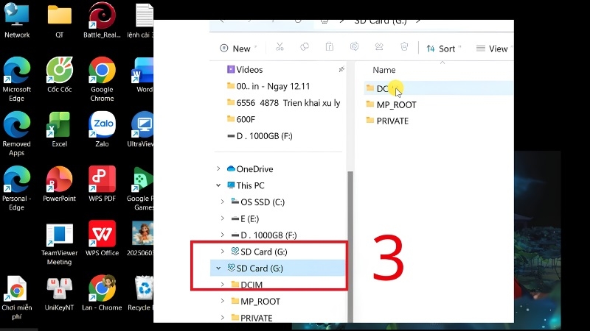The image size is (590, 331).
Task: Launch PowerPoint from desktop
Action: [60, 183]
